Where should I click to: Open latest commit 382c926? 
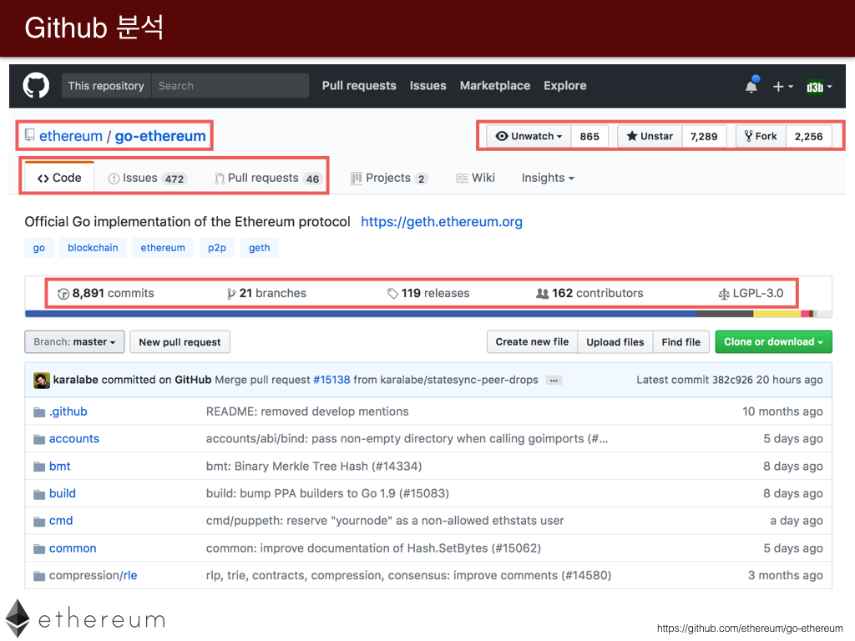(732, 380)
